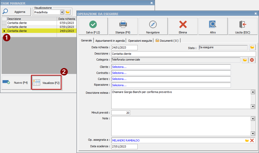This screenshot has height=153, width=259.
Task: Open the Navigatore compass tool
Action: 153,26
